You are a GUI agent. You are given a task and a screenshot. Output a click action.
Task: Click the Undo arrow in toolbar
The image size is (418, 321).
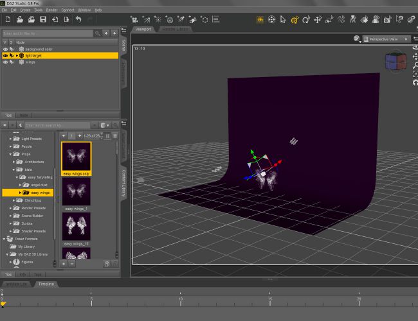point(78,20)
